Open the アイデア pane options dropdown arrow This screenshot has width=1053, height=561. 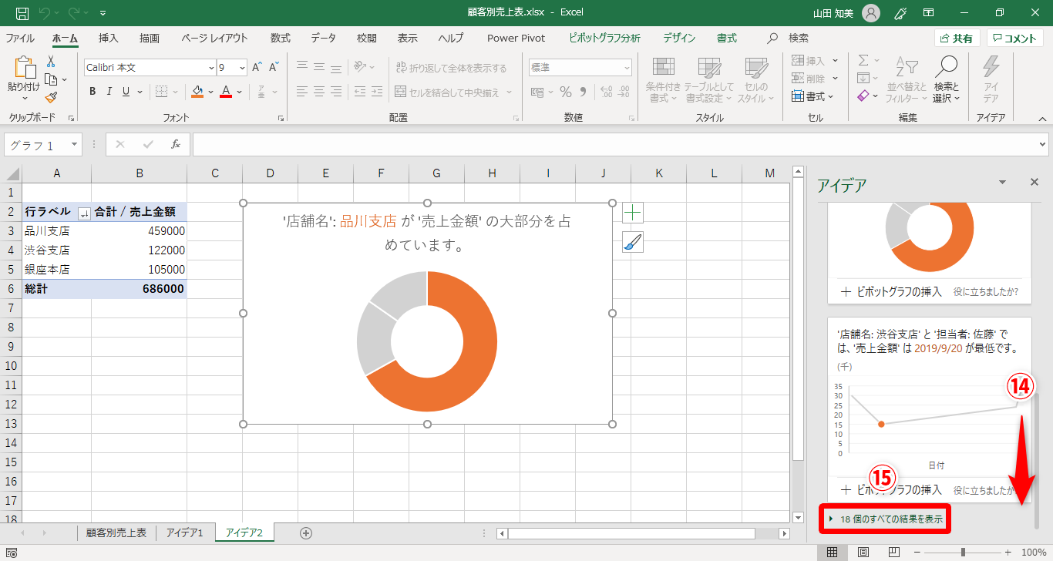pos(1002,183)
